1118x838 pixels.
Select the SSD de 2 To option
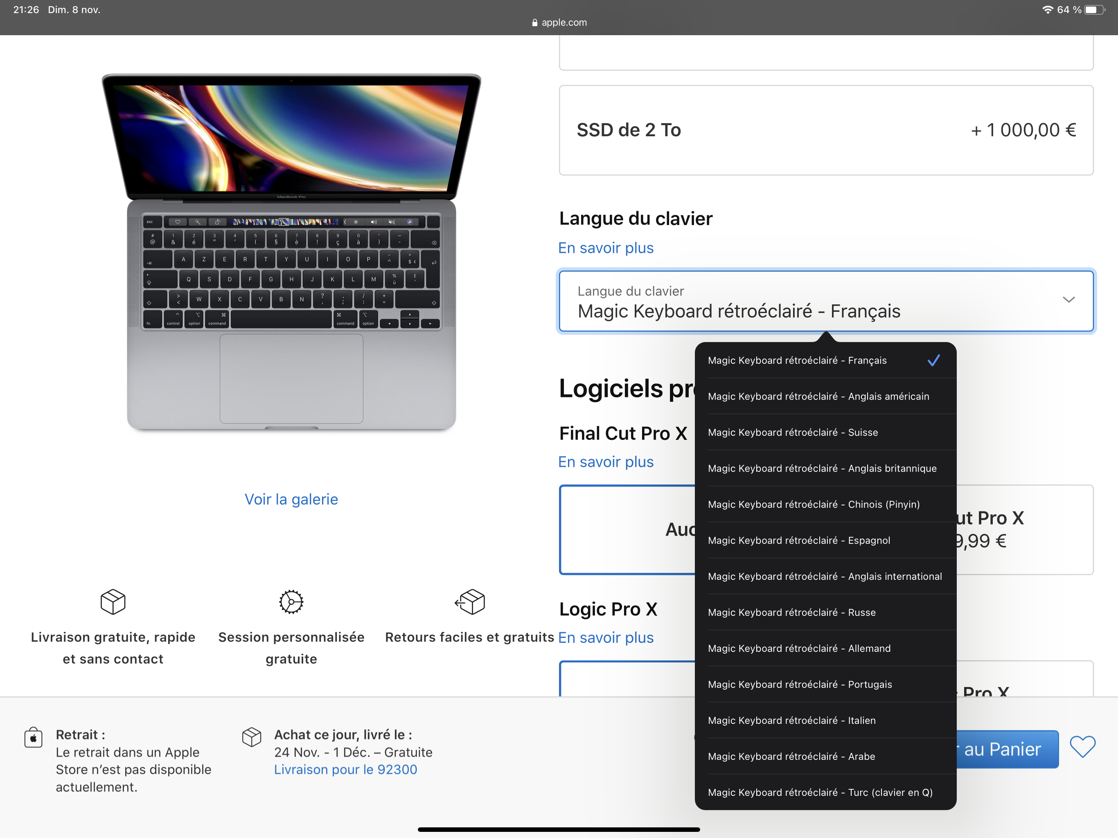825,131
